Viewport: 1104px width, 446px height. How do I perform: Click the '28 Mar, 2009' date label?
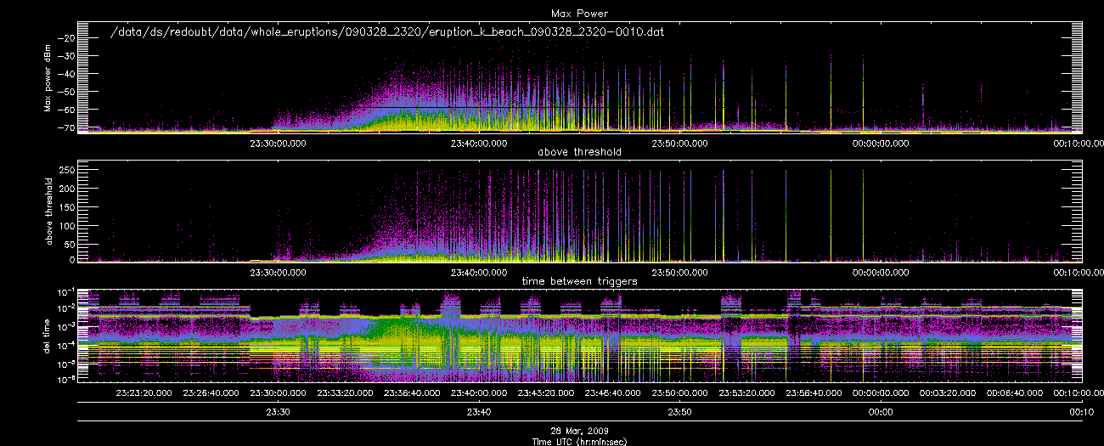[x=580, y=432]
